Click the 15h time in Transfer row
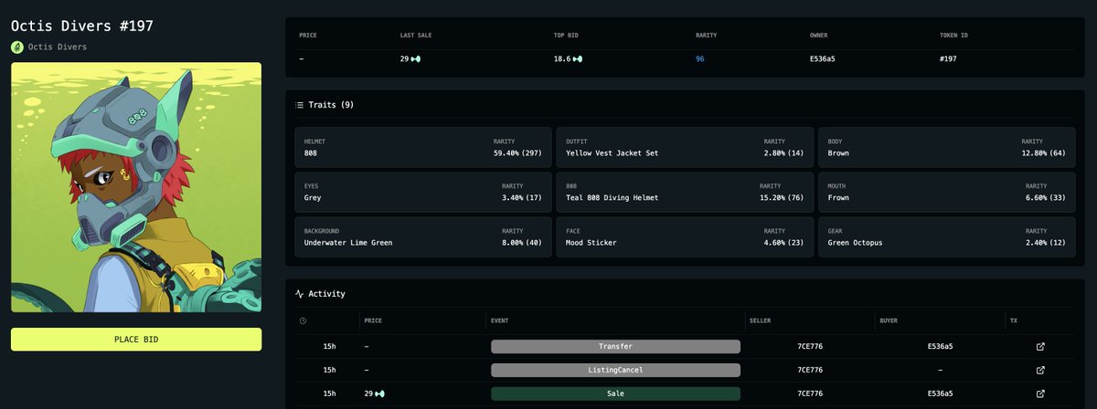This screenshot has height=409, width=1097. (329, 347)
